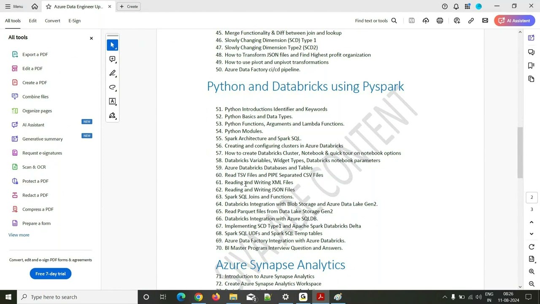540x304 pixels.
Task: Send the file by email icon
Action: click(x=485, y=21)
